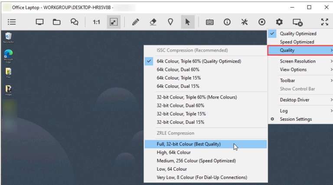Screen dimensions: 333x185
Task: Select 32-bit Colour, Triple 60% More Colours
Action: [206, 97]
